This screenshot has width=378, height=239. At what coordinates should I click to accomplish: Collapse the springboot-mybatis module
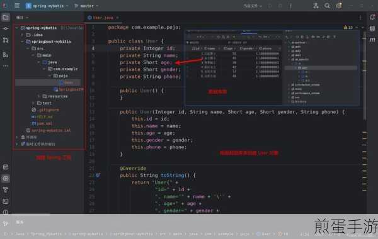[x=22, y=42]
